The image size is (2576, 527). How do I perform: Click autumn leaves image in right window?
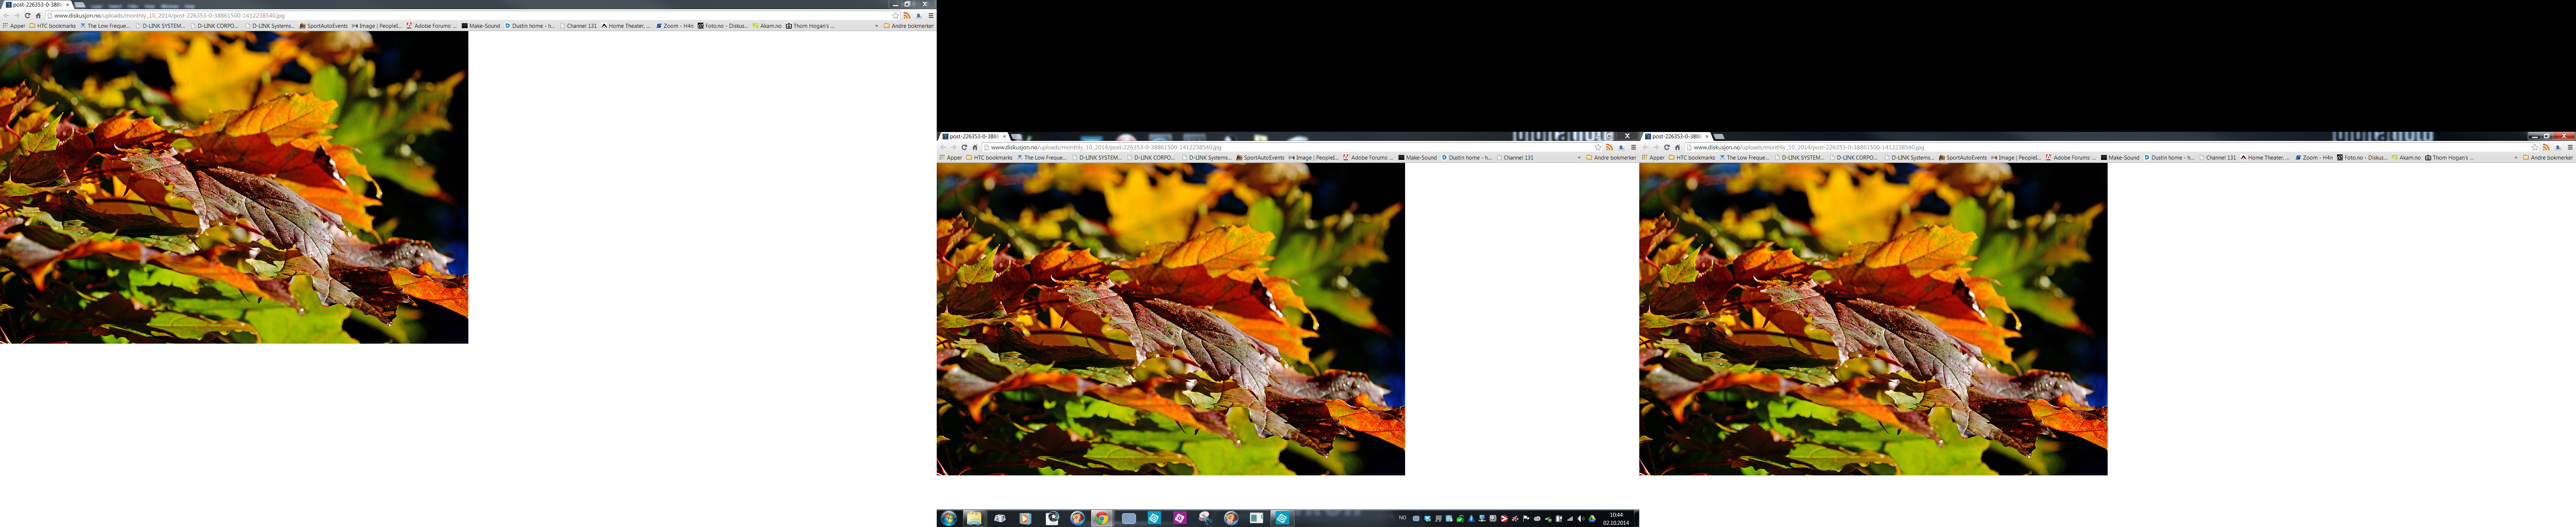[1873, 319]
